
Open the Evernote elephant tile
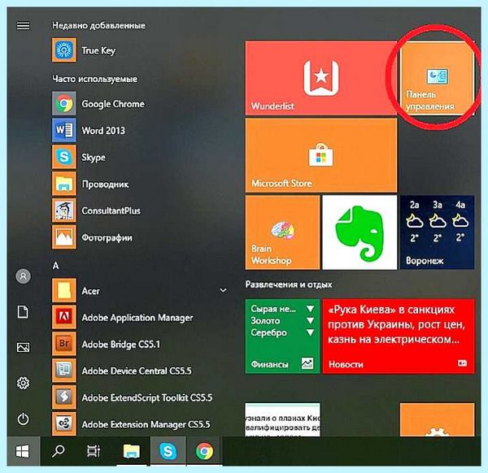[x=359, y=232]
